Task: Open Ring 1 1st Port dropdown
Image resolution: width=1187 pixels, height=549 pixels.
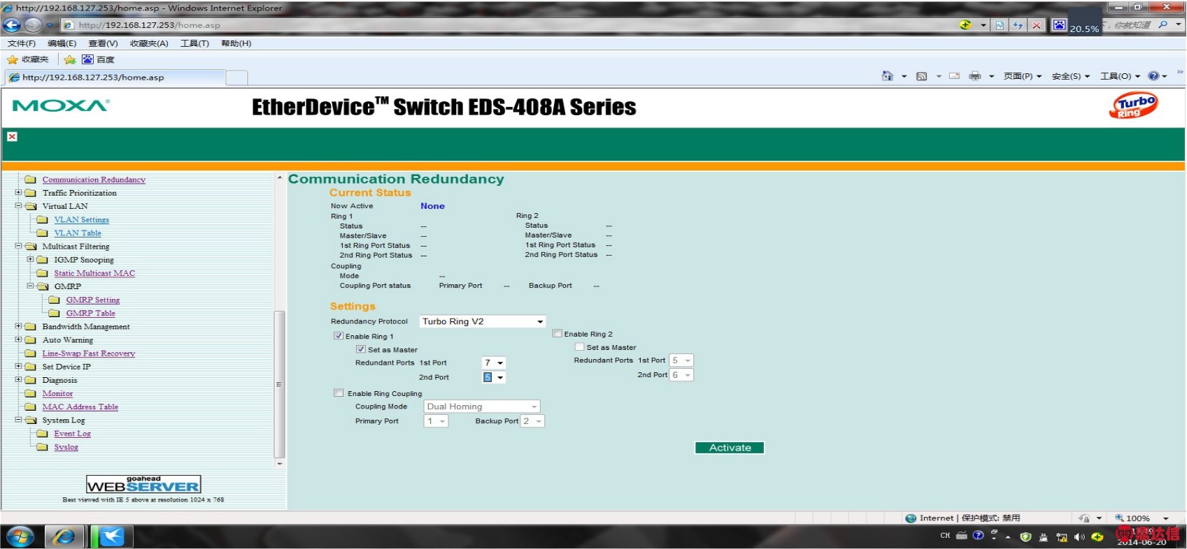Action: click(x=493, y=363)
